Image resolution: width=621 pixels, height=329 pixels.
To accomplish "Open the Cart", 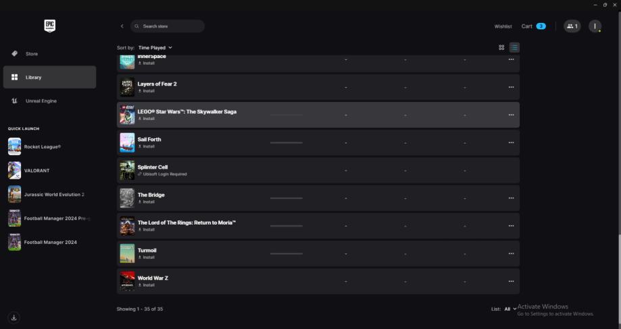I will click(532, 26).
